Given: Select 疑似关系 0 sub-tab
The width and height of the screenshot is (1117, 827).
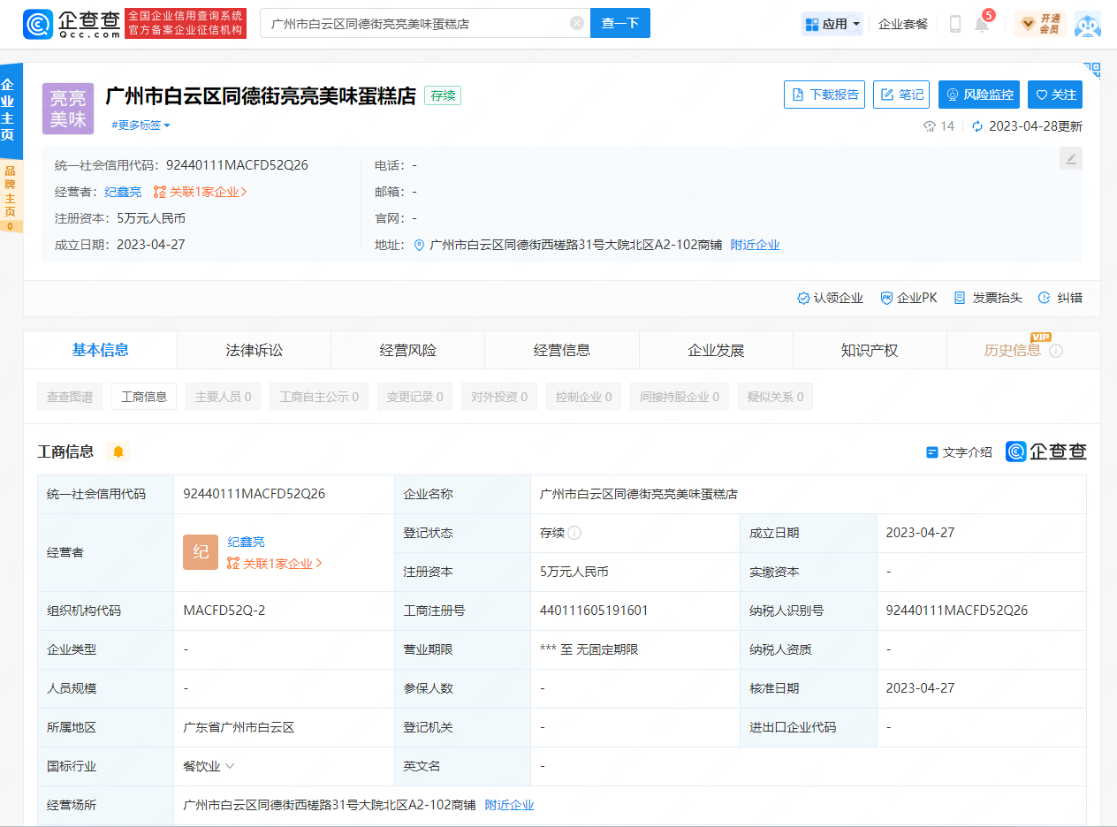Looking at the screenshot, I should (776, 397).
